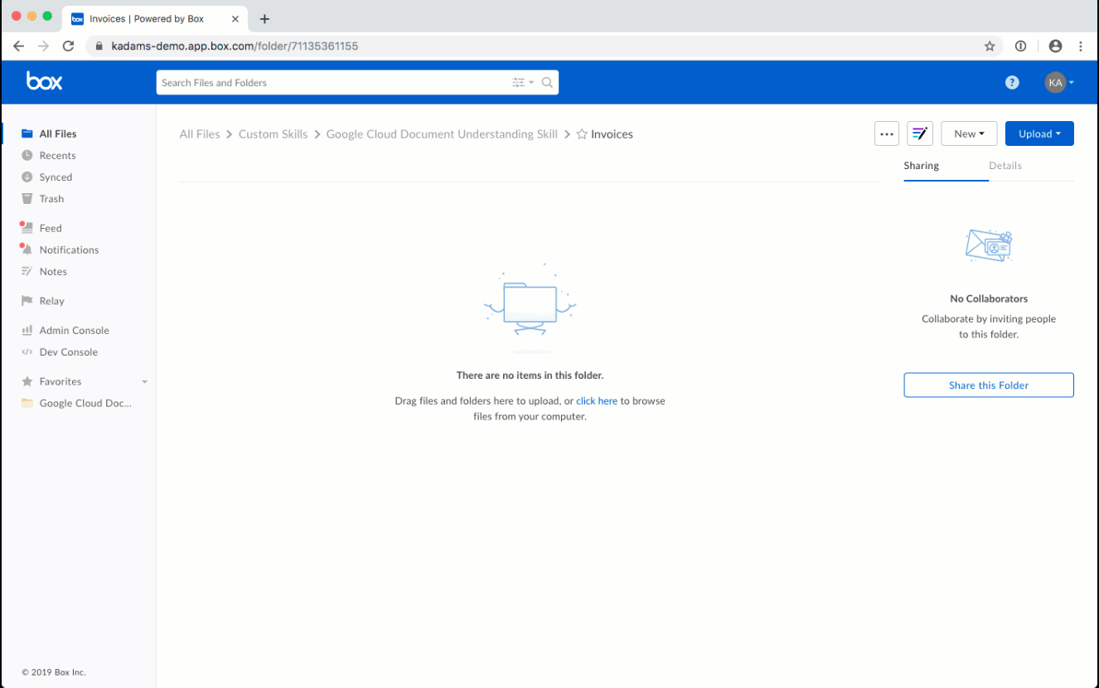Image resolution: width=1099 pixels, height=688 pixels.
Task: Click the 'click here' browse files link
Action: coord(597,401)
